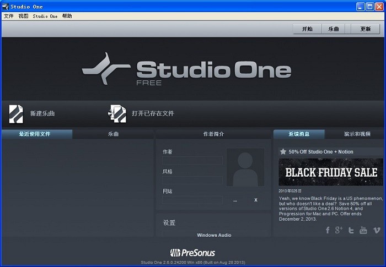
Task: Click the 开始 button in top toolbar
Action: (x=307, y=29)
